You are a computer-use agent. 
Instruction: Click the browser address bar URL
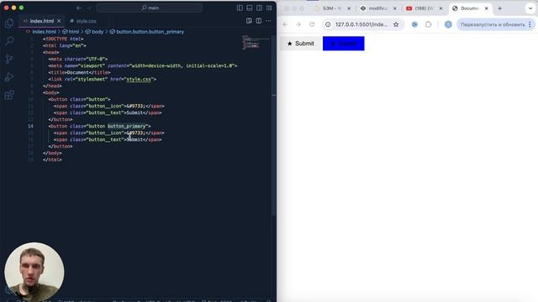[361, 24]
